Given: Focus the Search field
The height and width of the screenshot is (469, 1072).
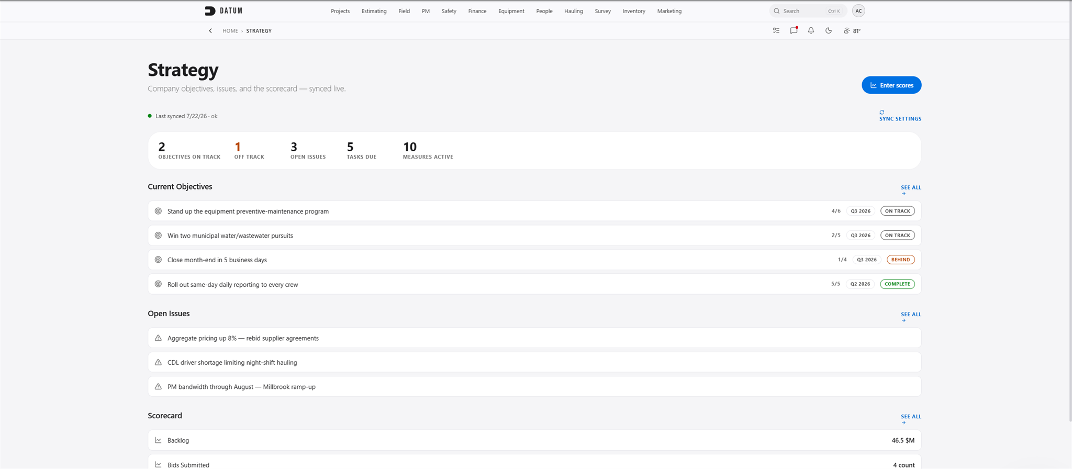Looking at the screenshot, I should coord(808,11).
